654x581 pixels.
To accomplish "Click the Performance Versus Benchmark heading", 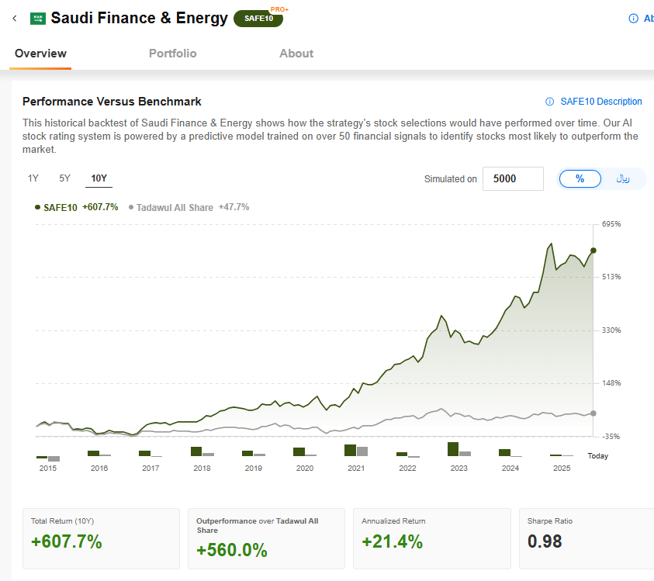I will (x=112, y=102).
